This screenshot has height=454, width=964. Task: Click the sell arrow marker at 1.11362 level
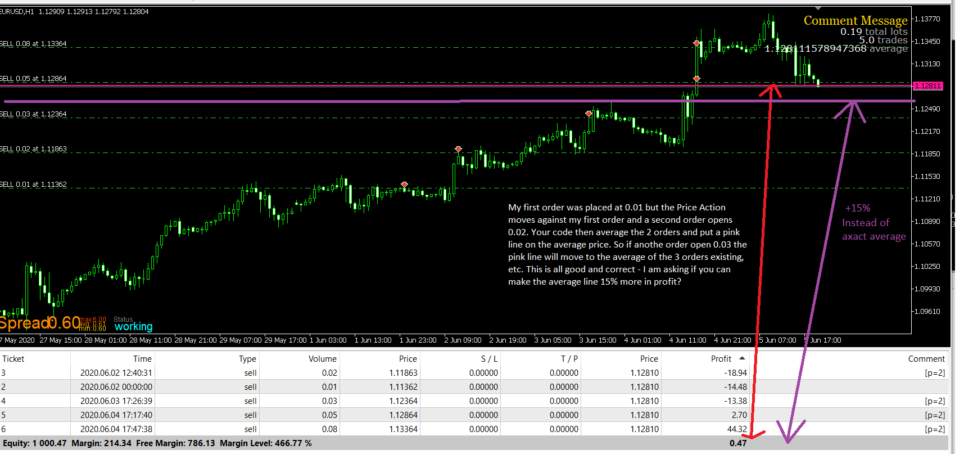404,185
